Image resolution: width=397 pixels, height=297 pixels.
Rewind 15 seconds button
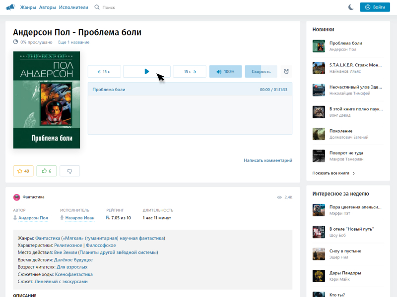click(104, 71)
